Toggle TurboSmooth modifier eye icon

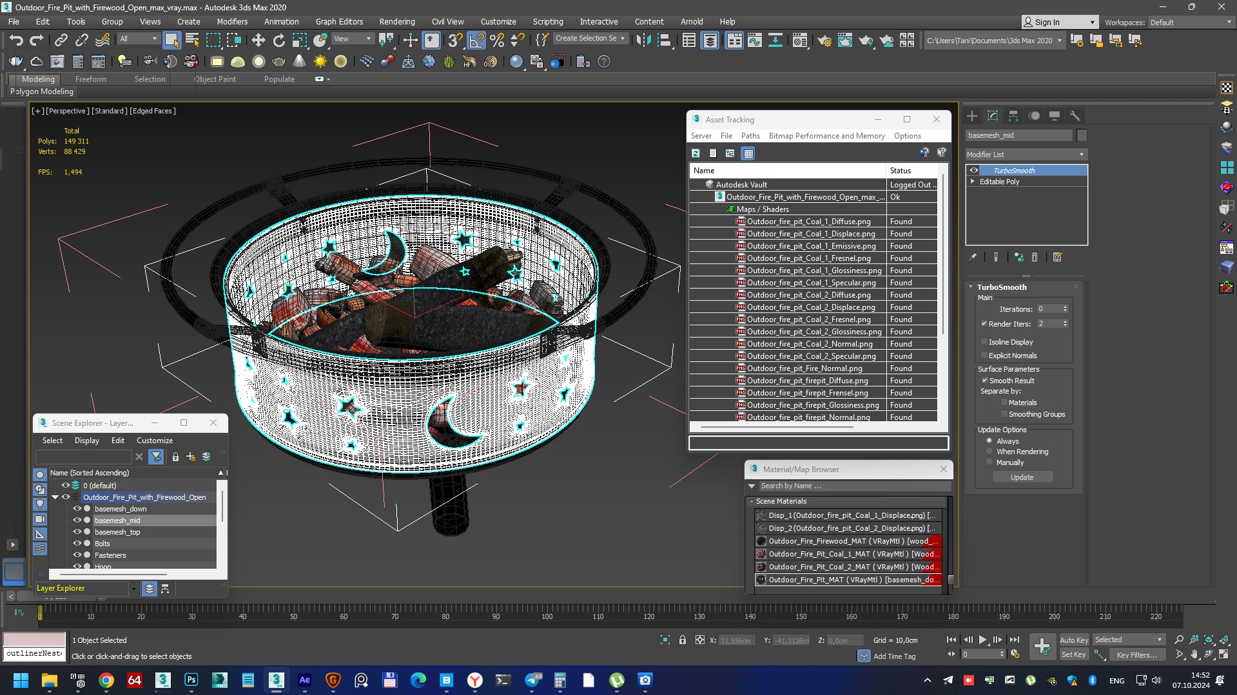pos(974,171)
